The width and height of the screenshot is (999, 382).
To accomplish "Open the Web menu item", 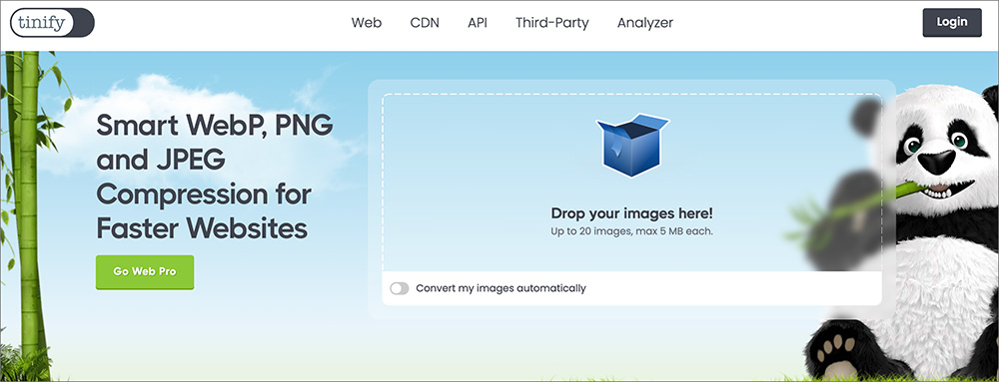I will click(367, 23).
